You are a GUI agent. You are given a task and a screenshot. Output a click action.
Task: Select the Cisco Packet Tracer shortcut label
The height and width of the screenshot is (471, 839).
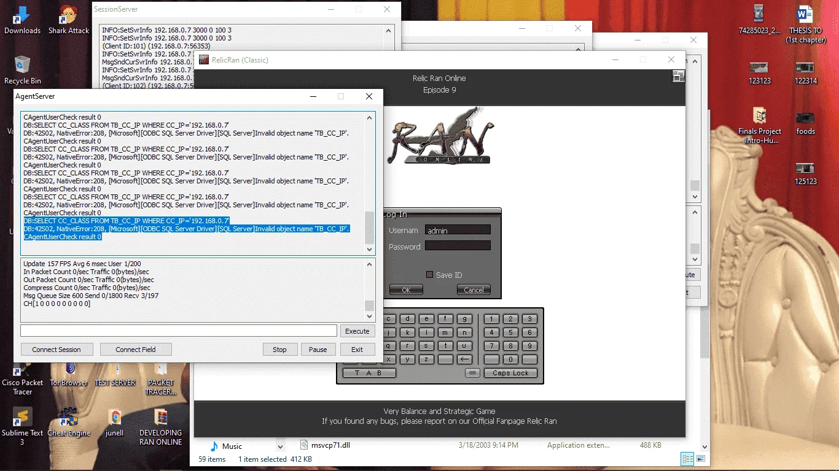[22, 387]
